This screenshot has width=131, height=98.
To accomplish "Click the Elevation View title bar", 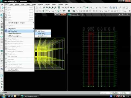I will pos(99,15).
